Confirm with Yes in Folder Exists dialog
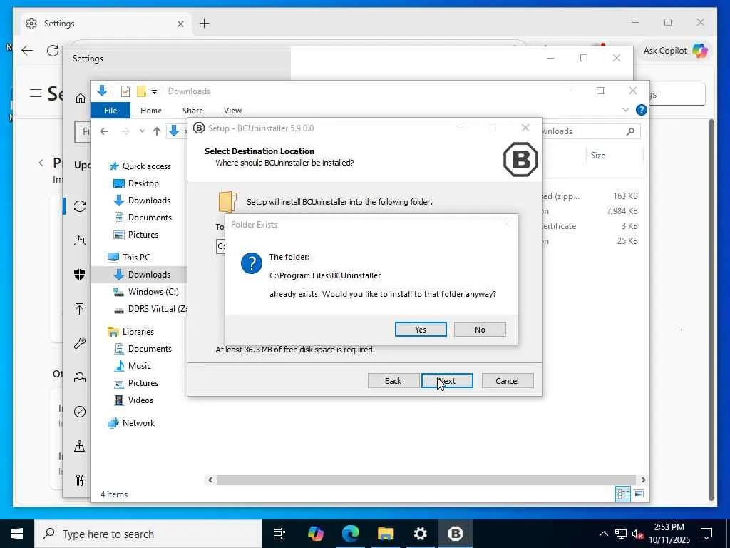Viewport: 730px width, 548px height. 421,330
